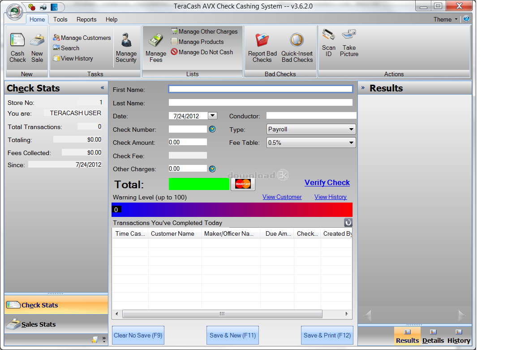
Task: Open Manage Customers from the Tasks group
Action: coord(82,38)
